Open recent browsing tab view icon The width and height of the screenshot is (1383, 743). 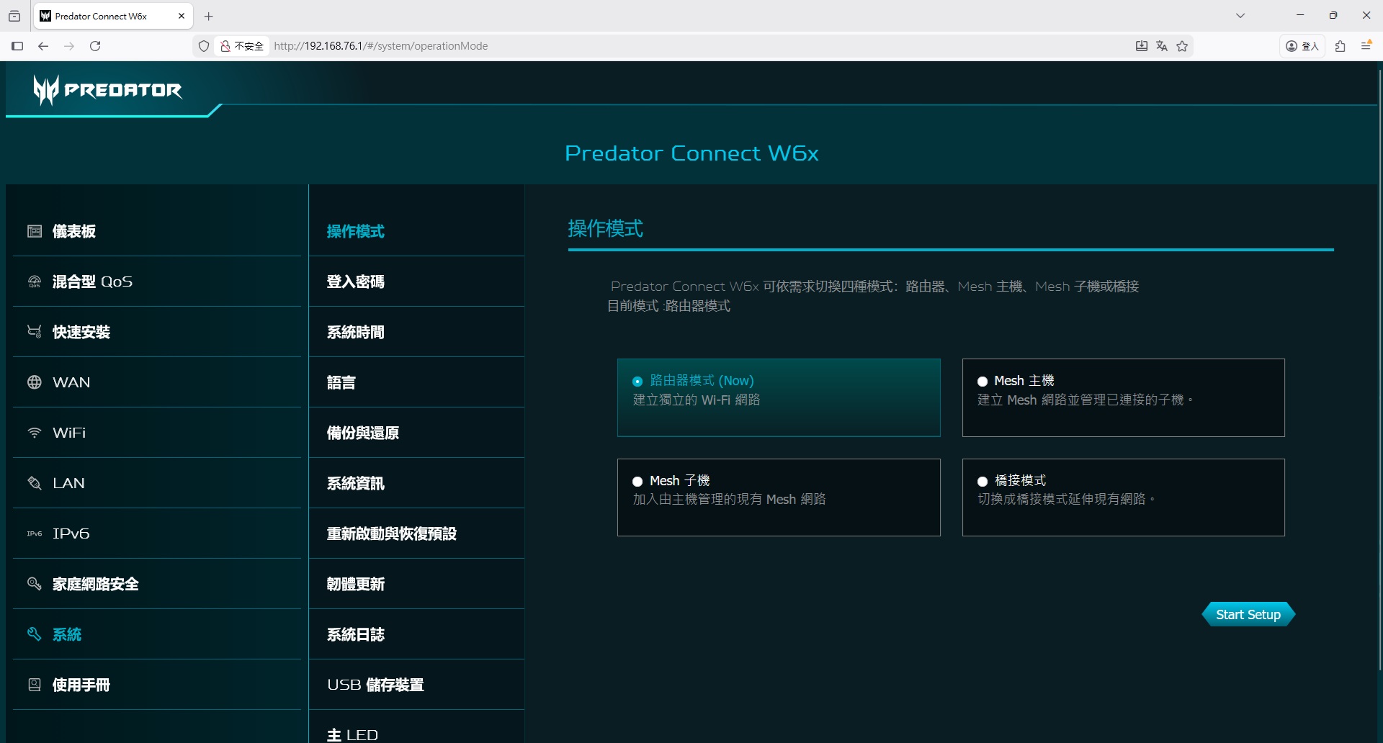14,16
